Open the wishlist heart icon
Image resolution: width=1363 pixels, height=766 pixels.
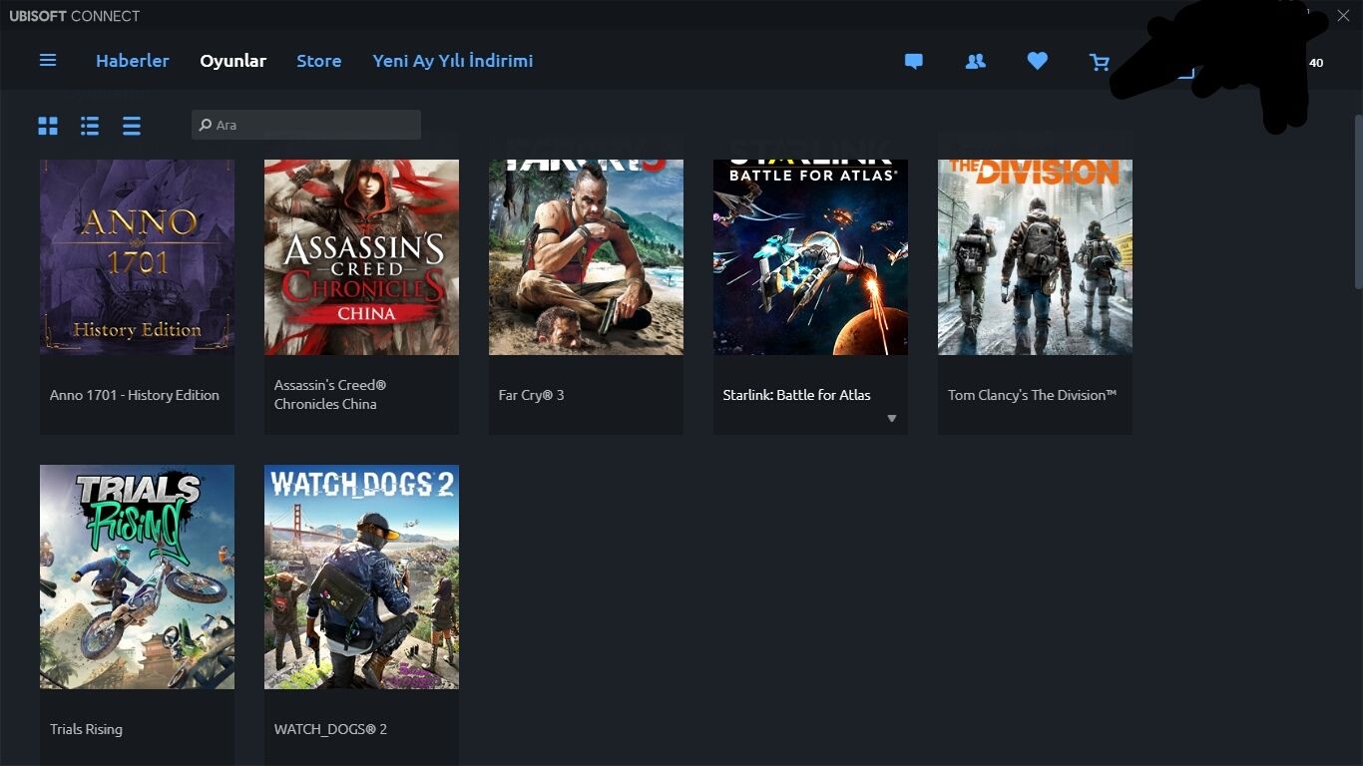(1038, 62)
